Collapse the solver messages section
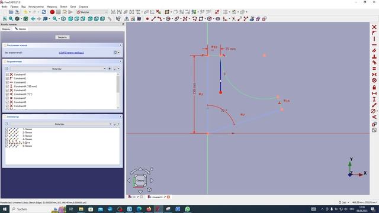Viewport: 379px width, 213px height. (x=120, y=45)
